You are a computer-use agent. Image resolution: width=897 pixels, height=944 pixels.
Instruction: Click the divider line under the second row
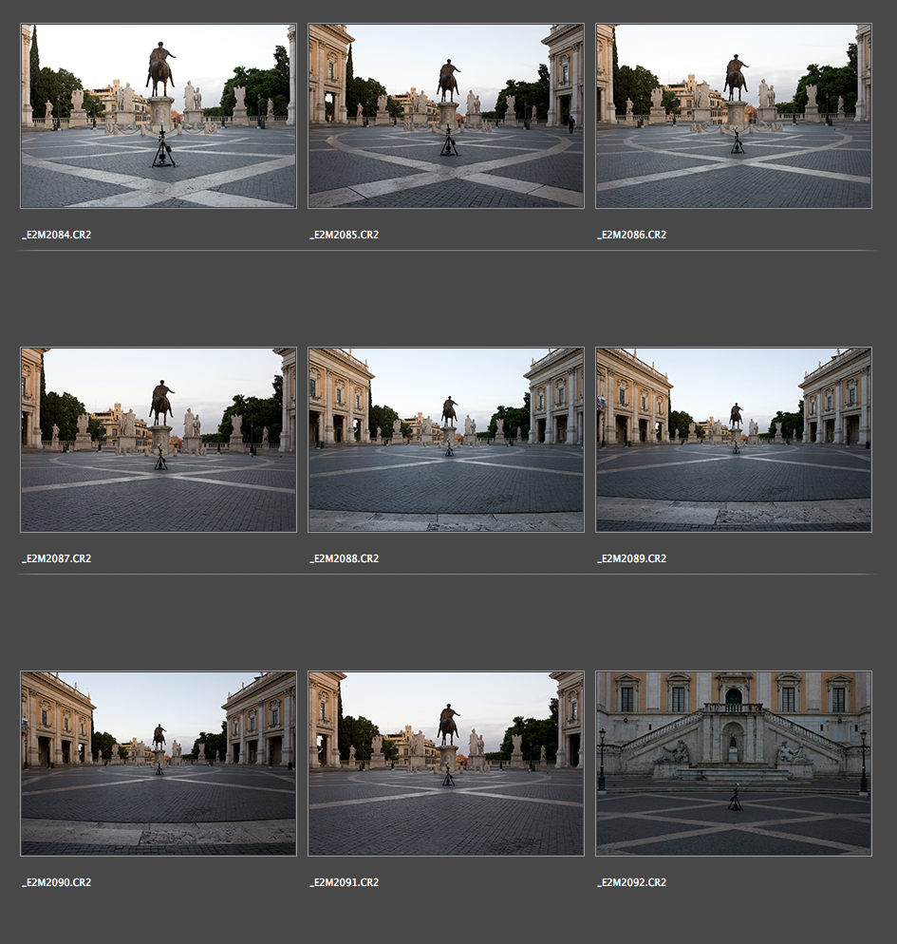(448, 574)
